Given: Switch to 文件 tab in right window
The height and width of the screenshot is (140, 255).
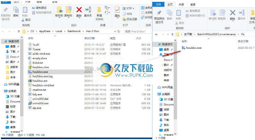Looking at the screenshot, I should coord(158,4).
